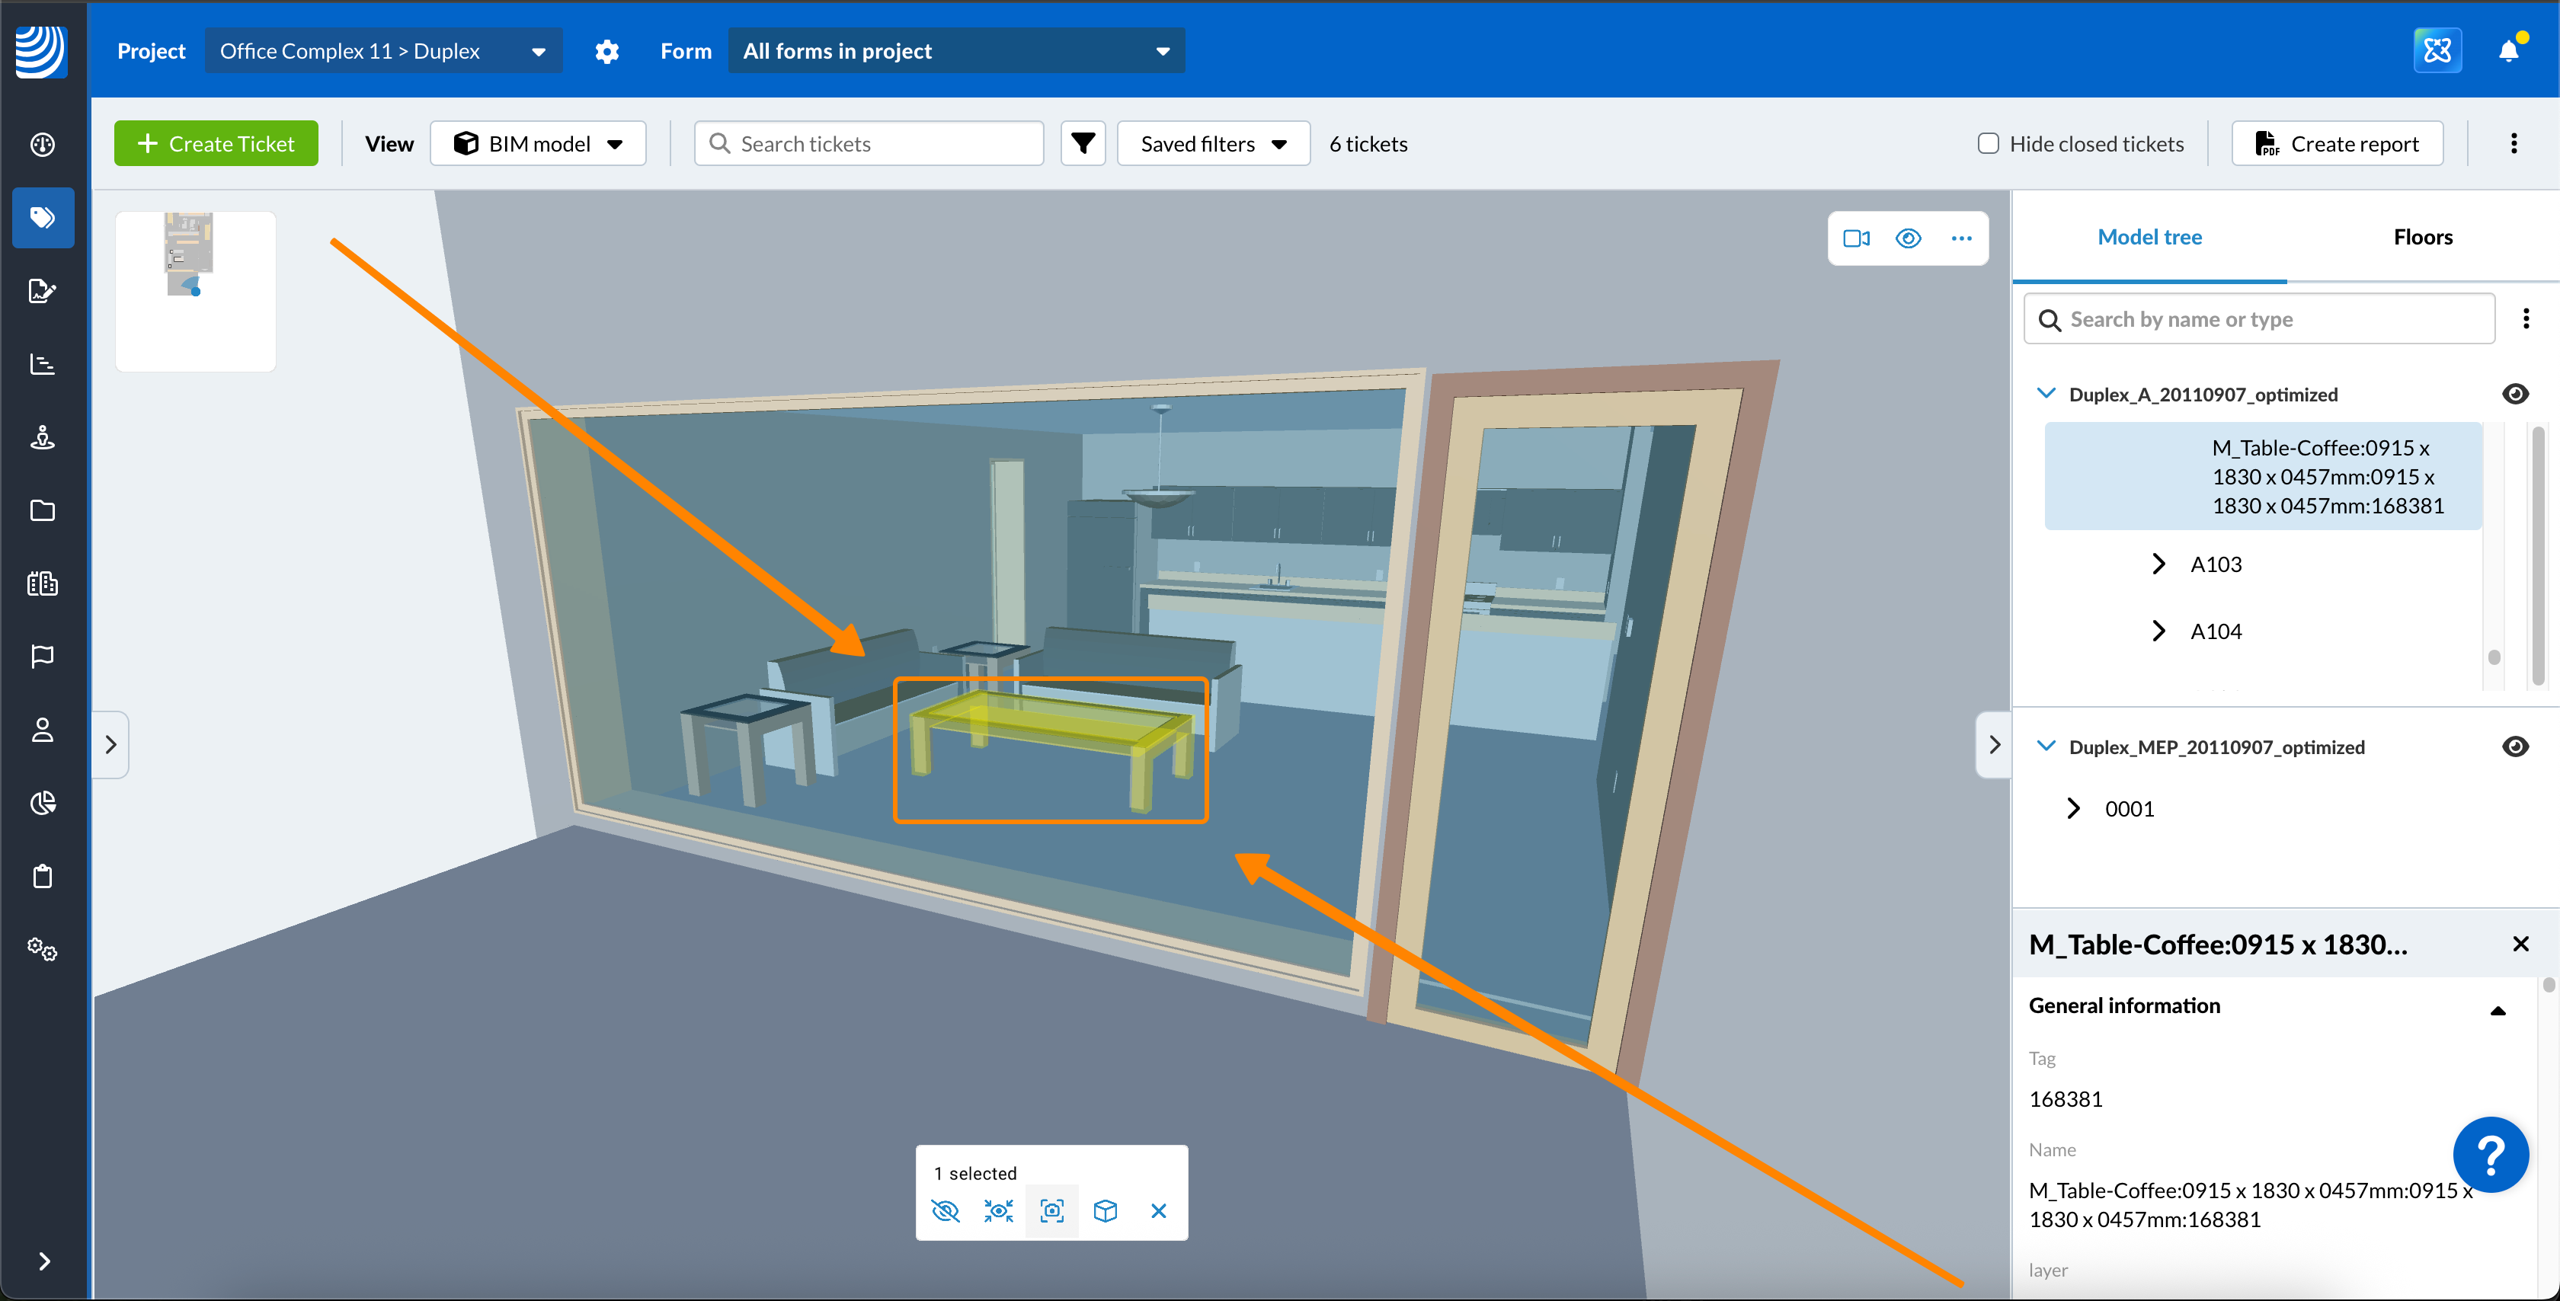Image resolution: width=2560 pixels, height=1301 pixels.
Task: Click the isolate selected object icon
Action: (x=998, y=1210)
